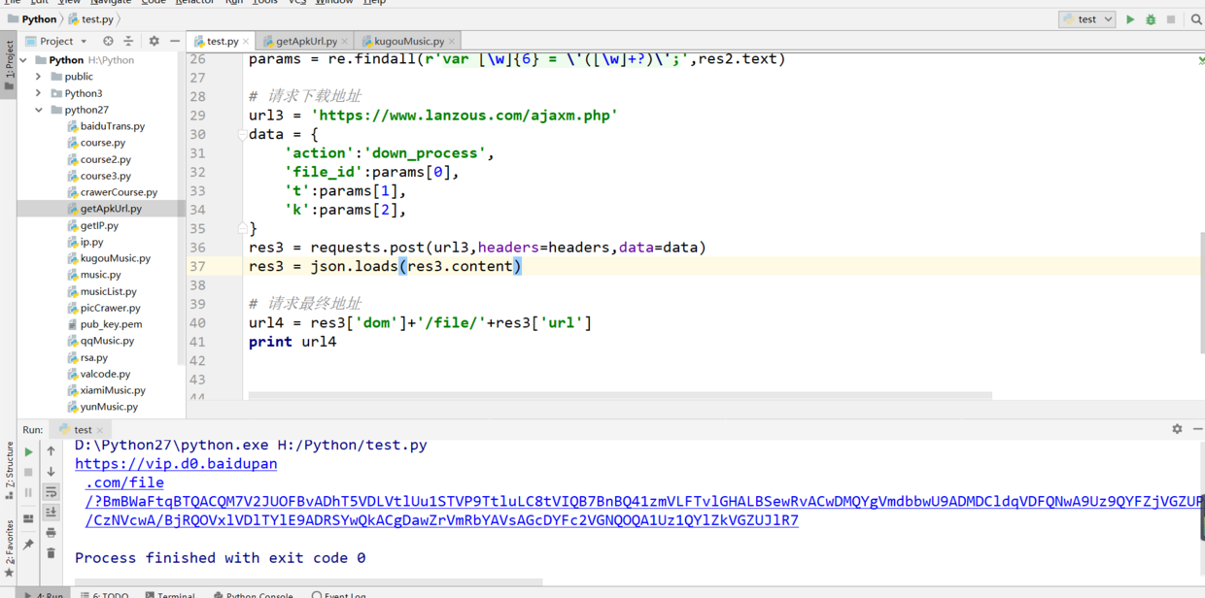Click the console link starting '/CzNVcwA/BjRQOVx1'

pos(442,520)
